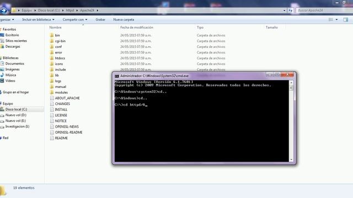Image resolution: width=353 pixels, height=198 pixels.
Task: Click the cmd scrollbar down arrow
Action: point(291,159)
